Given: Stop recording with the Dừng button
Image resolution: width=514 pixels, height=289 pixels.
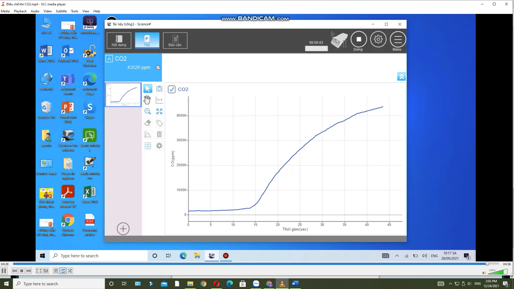Looking at the screenshot, I should point(358,39).
